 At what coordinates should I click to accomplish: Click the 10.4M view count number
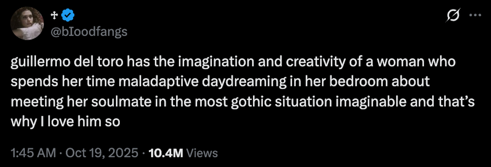(x=166, y=153)
